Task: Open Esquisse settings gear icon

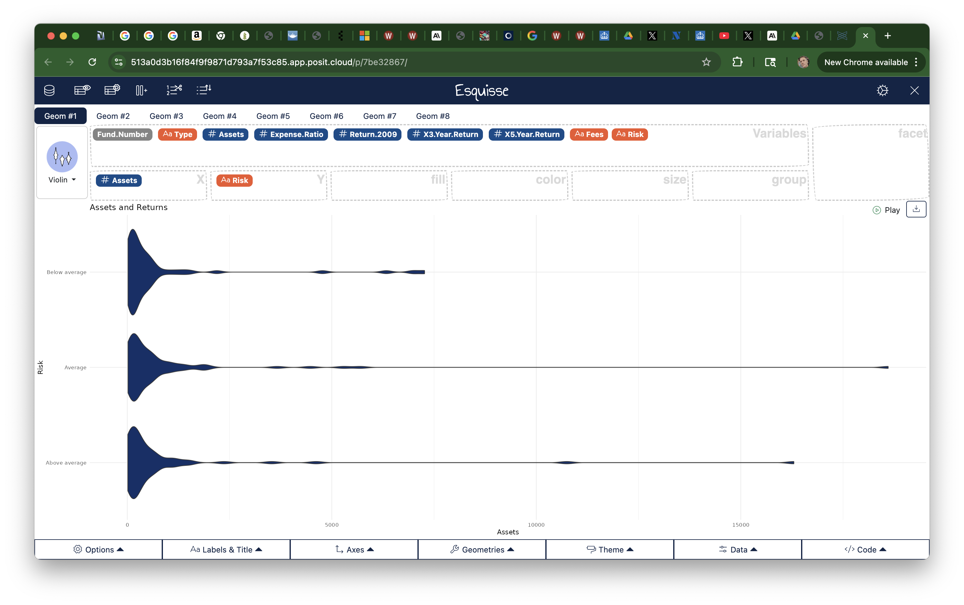Action: pos(882,91)
